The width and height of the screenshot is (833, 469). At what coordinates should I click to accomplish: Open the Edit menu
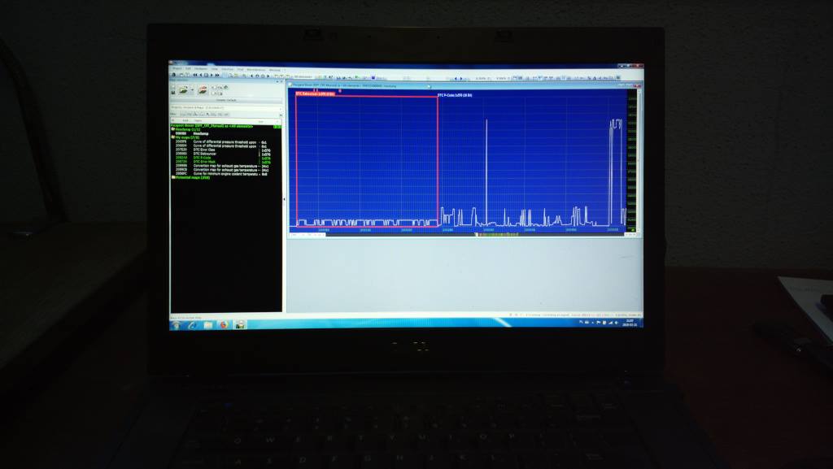click(188, 69)
